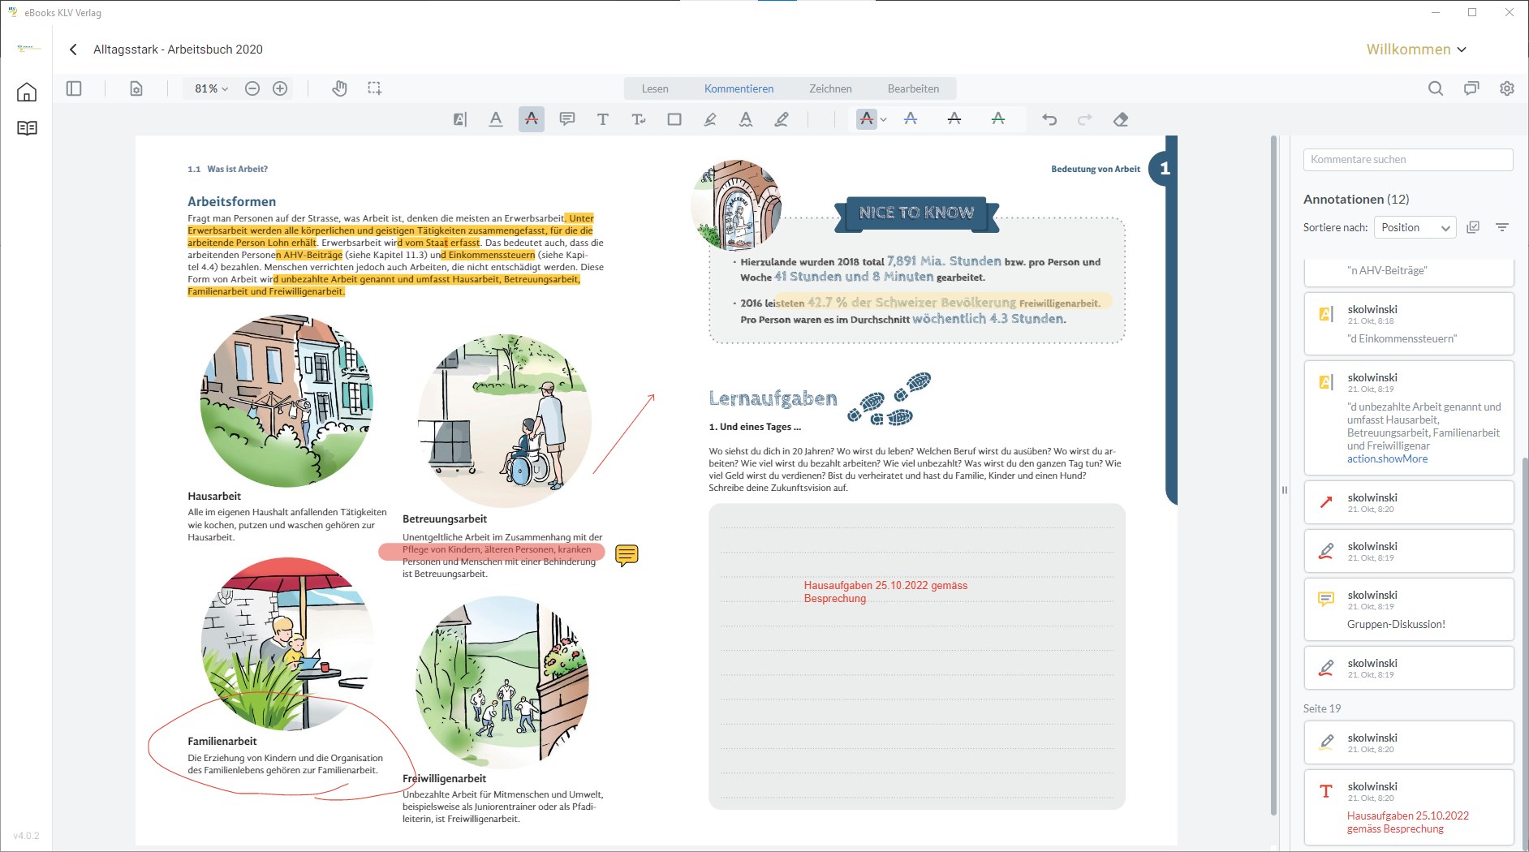Click the Kommentare suchen search field
Image resolution: width=1529 pixels, height=852 pixels.
1408,160
